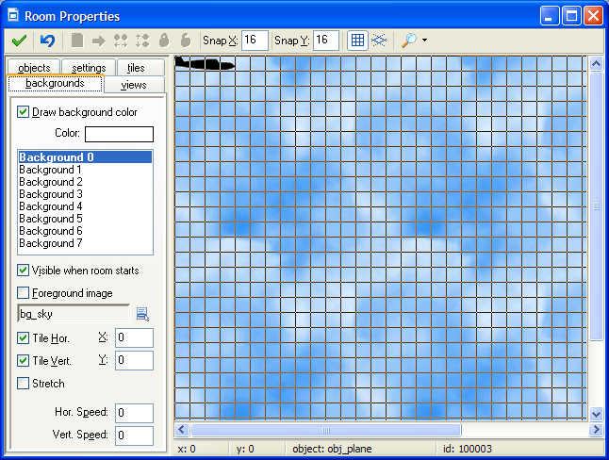This screenshot has height=460, width=609.
Task: Click the shift instances right arrow icon
Action: click(99, 41)
